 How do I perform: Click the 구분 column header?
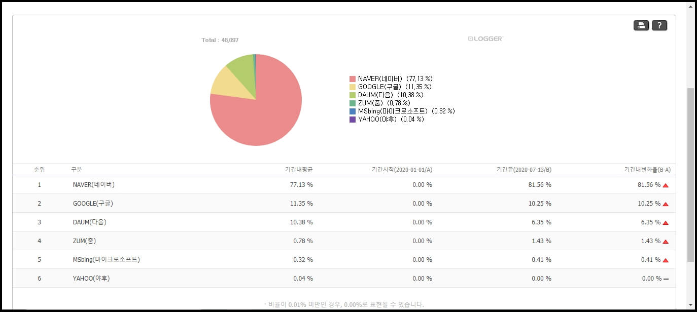click(77, 170)
